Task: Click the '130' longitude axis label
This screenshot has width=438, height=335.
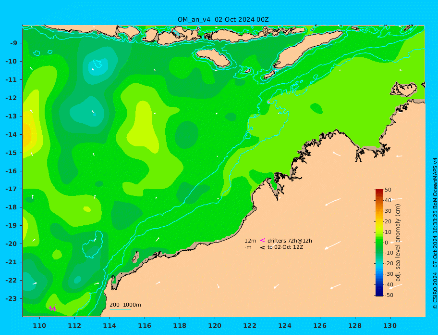Action: click(x=390, y=326)
